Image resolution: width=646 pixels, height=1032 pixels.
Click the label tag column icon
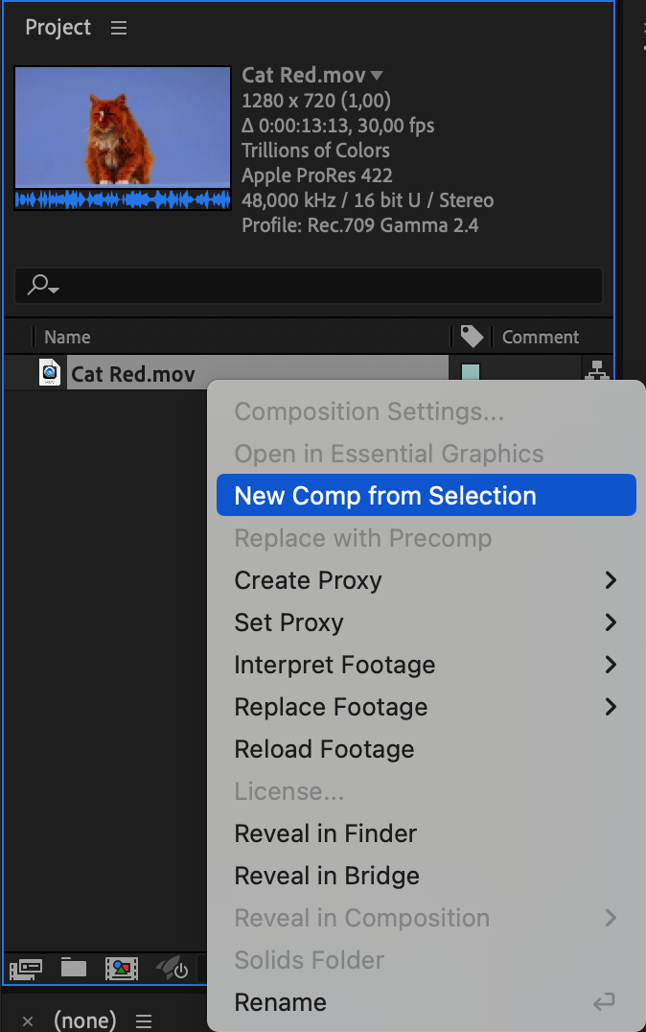(471, 337)
